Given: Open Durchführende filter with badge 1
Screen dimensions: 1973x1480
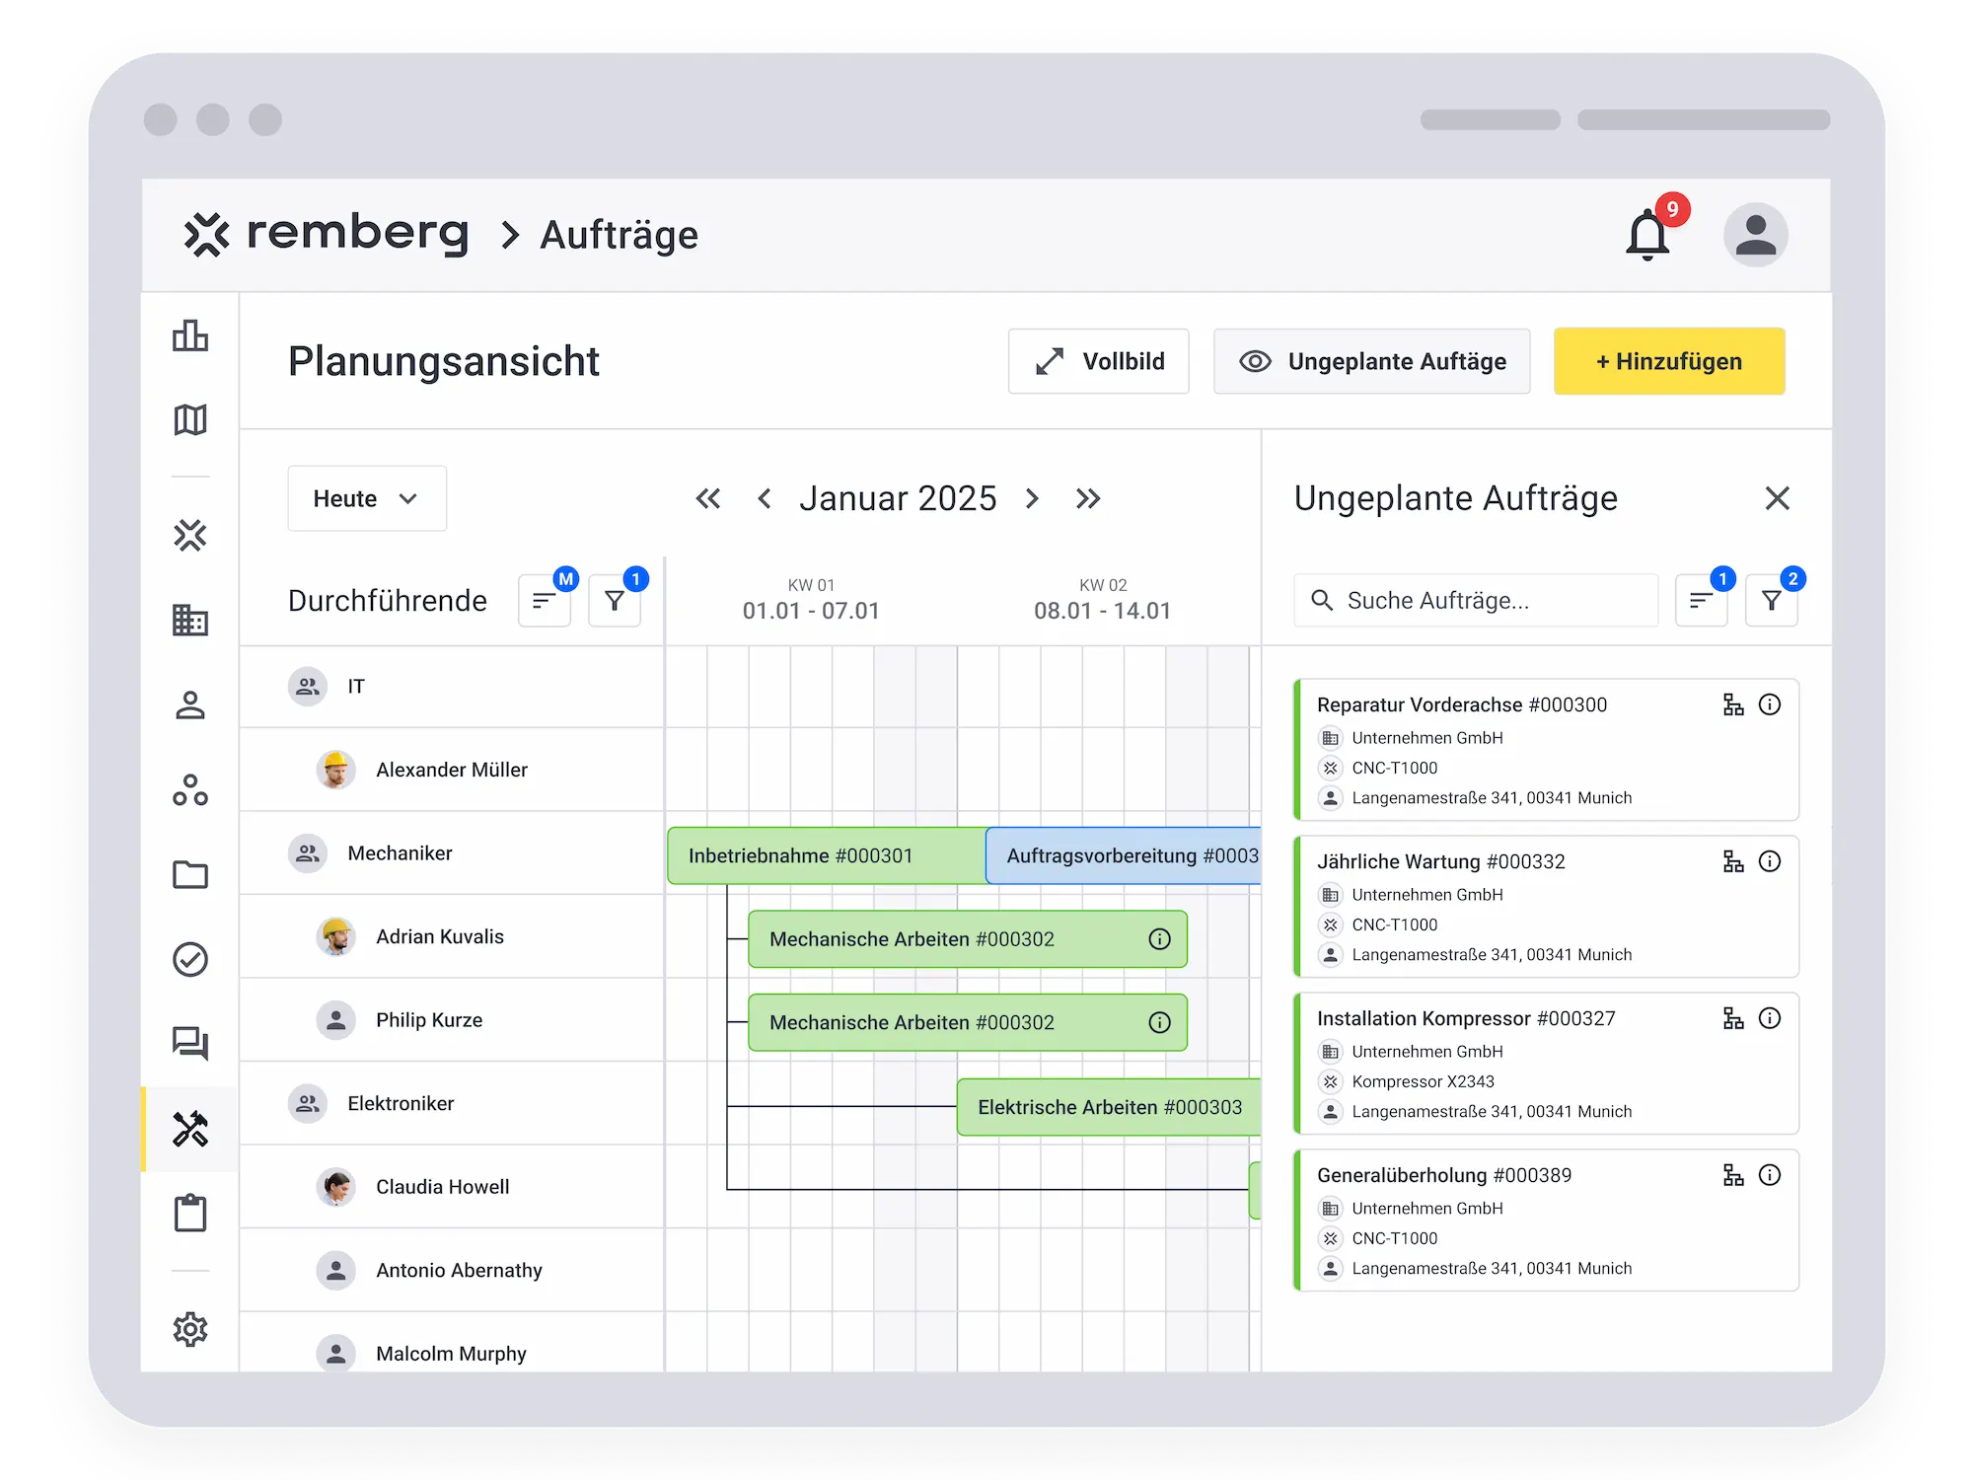Looking at the screenshot, I should pyautogui.click(x=615, y=601).
